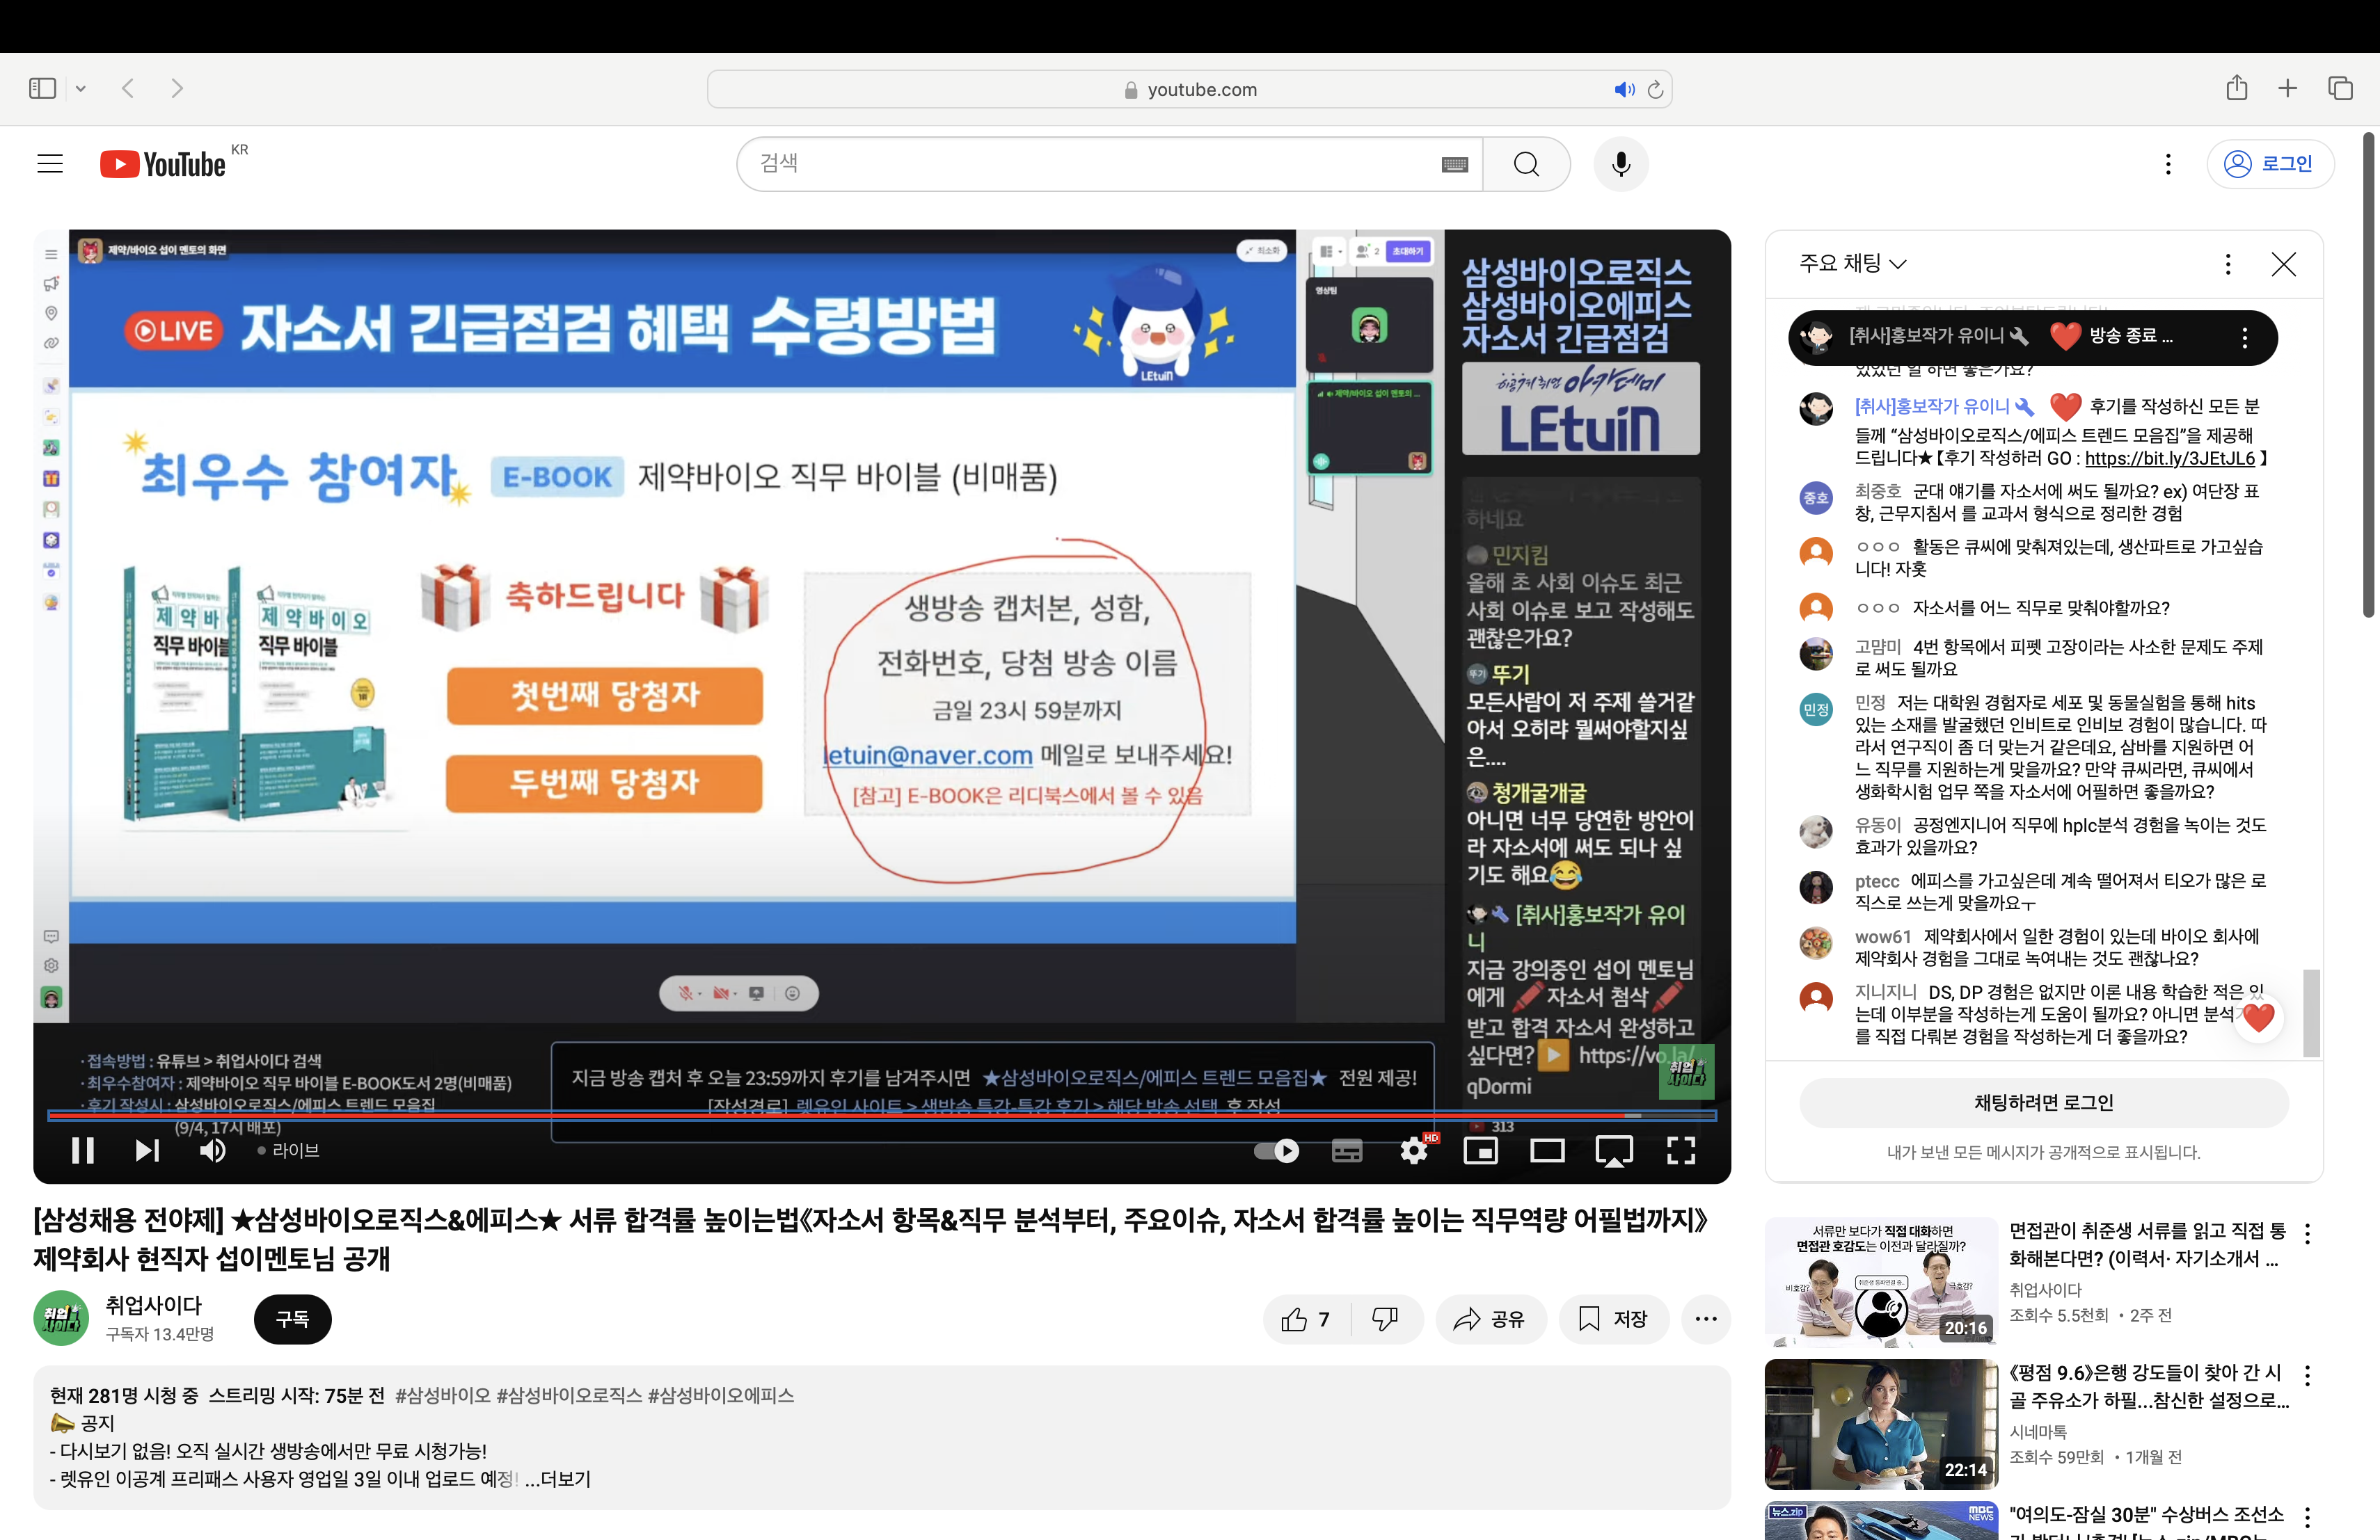2380x1540 pixels.
Task: Mute the video player volume
Action: pyautogui.click(x=212, y=1150)
